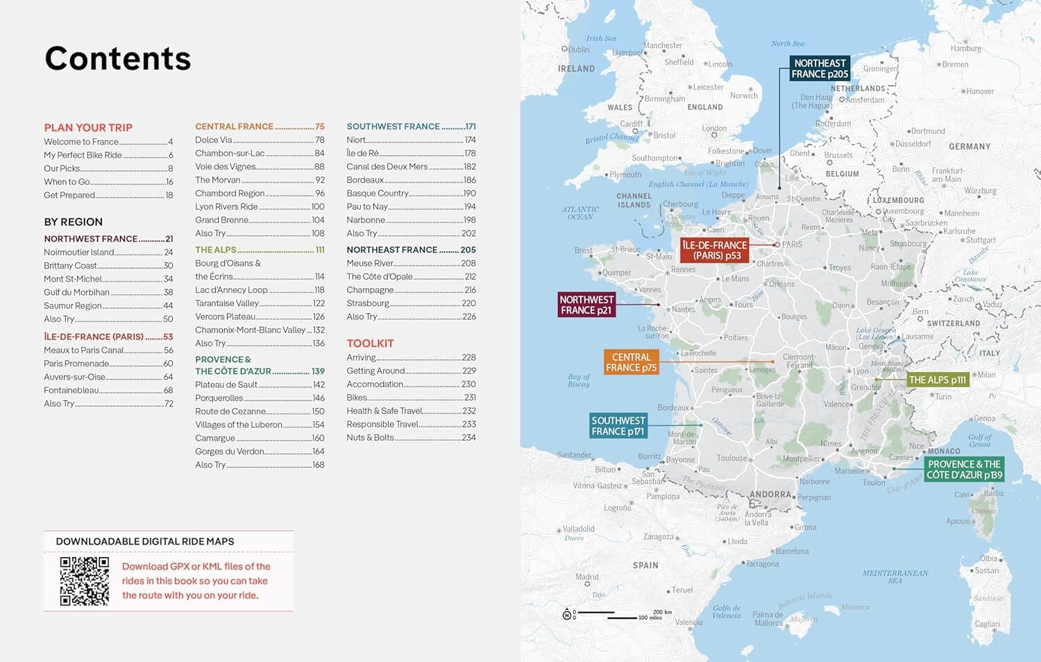Click the TOOLKIT section heading

370,343
